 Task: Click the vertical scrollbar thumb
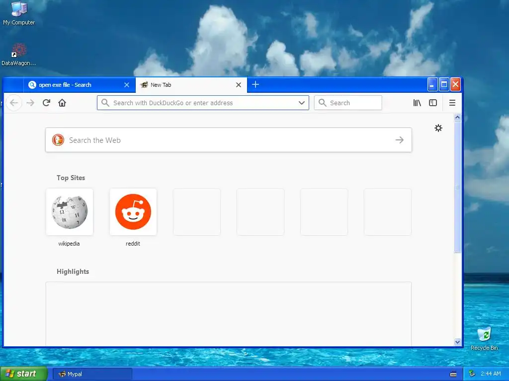457,187
